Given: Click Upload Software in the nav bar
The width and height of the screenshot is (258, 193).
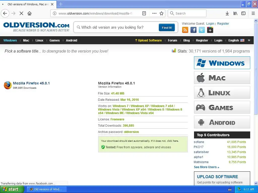Looking at the screenshot, I should tap(148, 40).
